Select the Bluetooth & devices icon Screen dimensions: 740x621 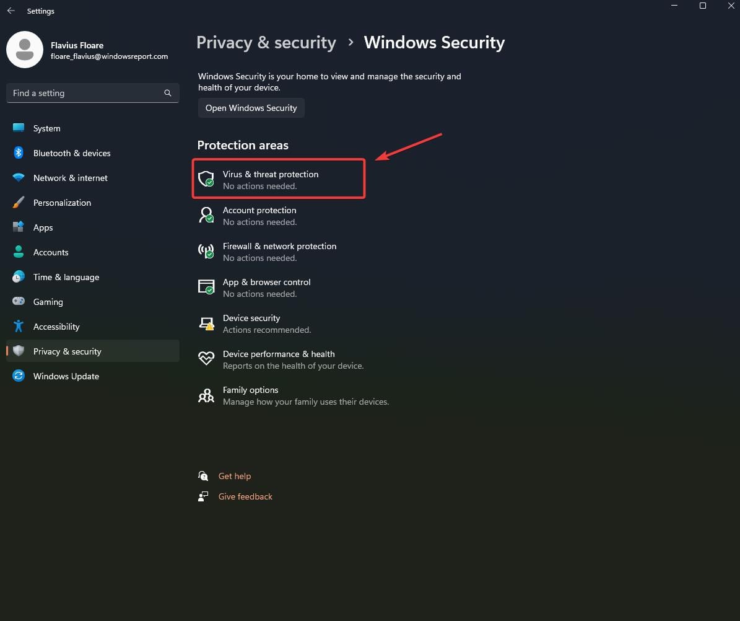coord(17,153)
